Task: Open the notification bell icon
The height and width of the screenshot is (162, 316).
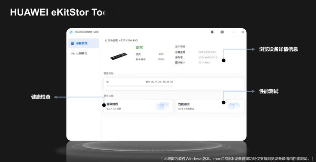Action: [212, 32]
